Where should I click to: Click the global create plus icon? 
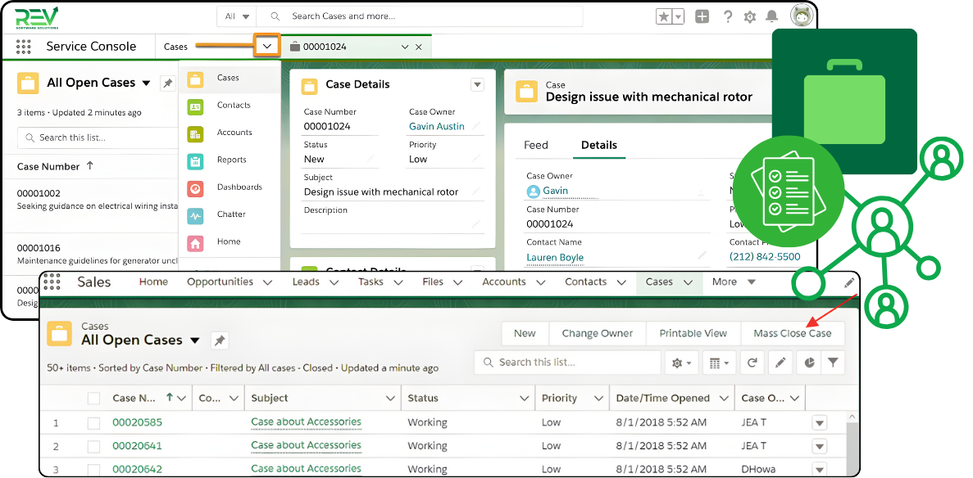pyautogui.click(x=702, y=16)
